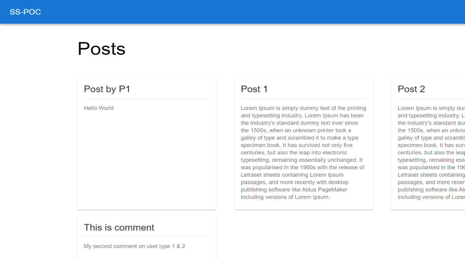The image size is (465, 259).
Task: Select the Posts page heading
Action: 101,49
